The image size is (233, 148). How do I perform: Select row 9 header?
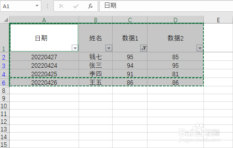[x=4, y=98]
